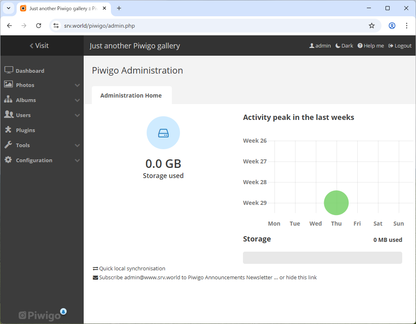Expand the Albums submenu chevron

[77, 100]
